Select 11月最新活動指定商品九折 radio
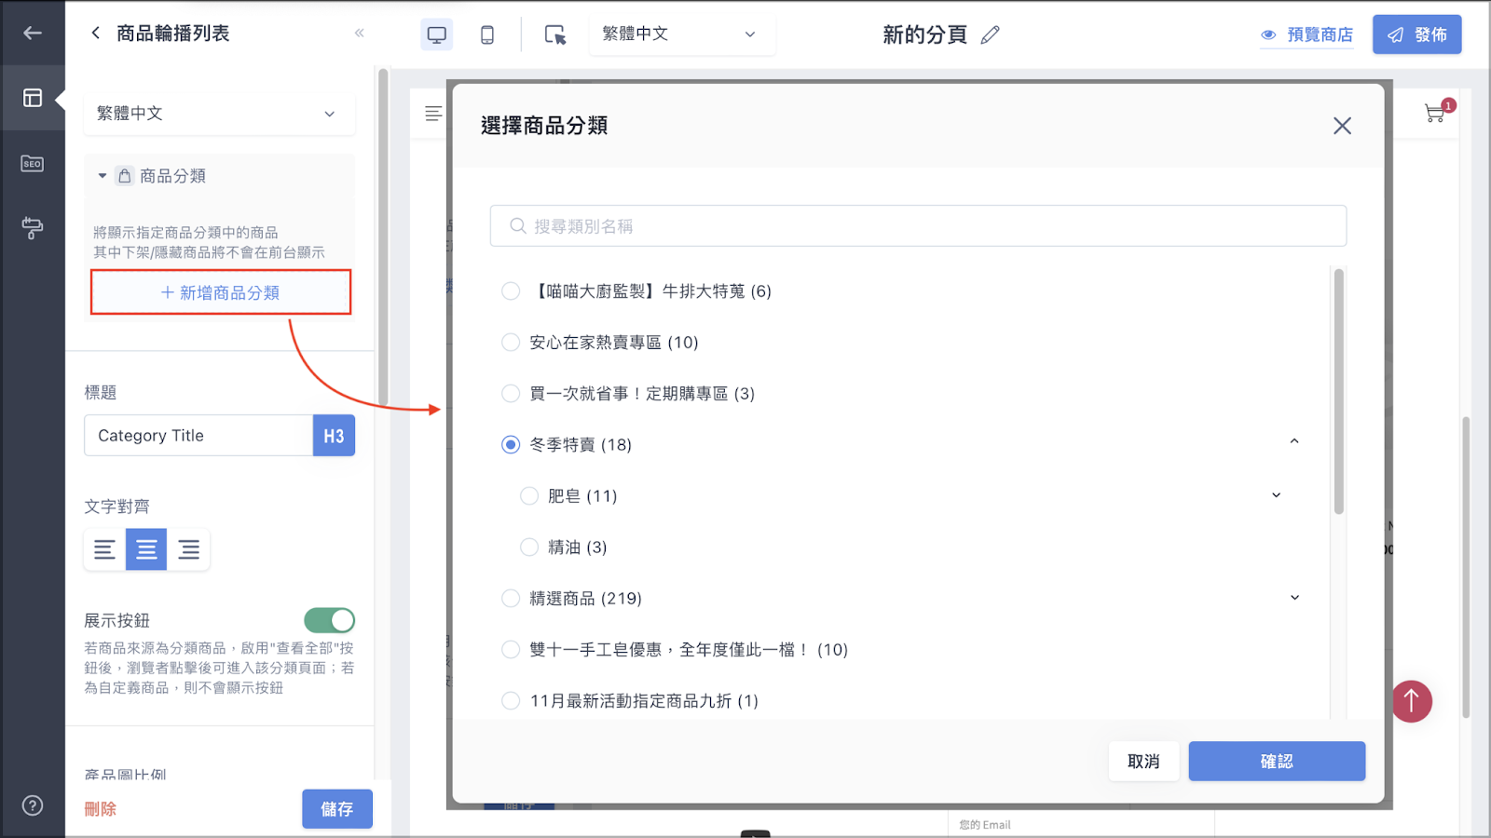The width and height of the screenshot is (1491, 838). (x=511, y=701)
